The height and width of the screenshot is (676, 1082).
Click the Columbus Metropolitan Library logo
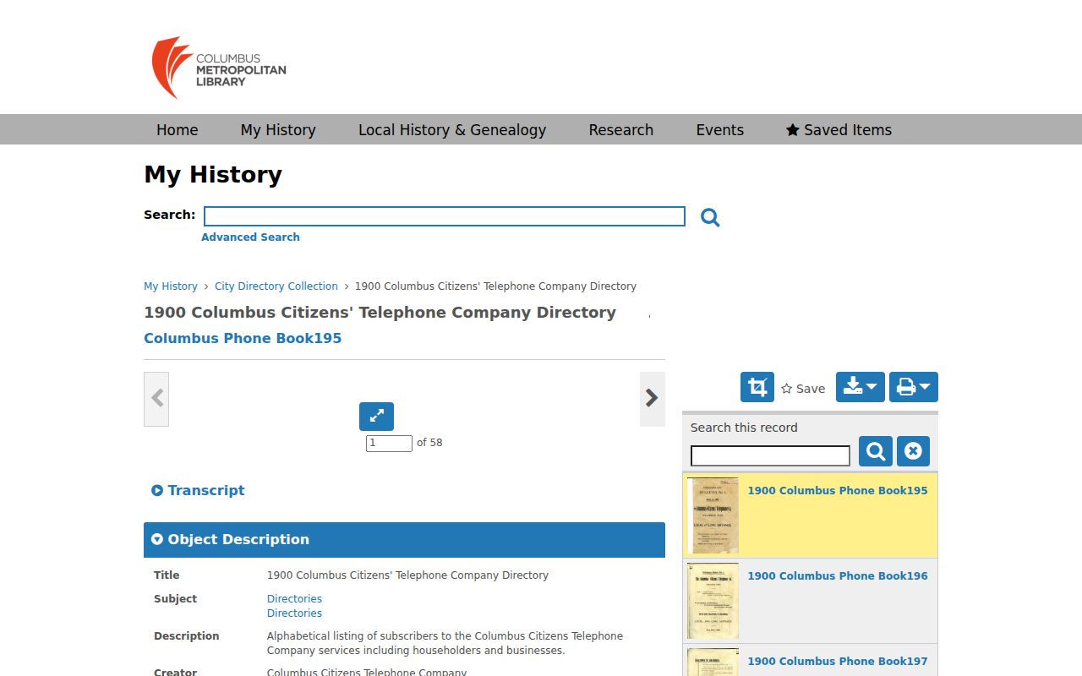click(219, 68)
